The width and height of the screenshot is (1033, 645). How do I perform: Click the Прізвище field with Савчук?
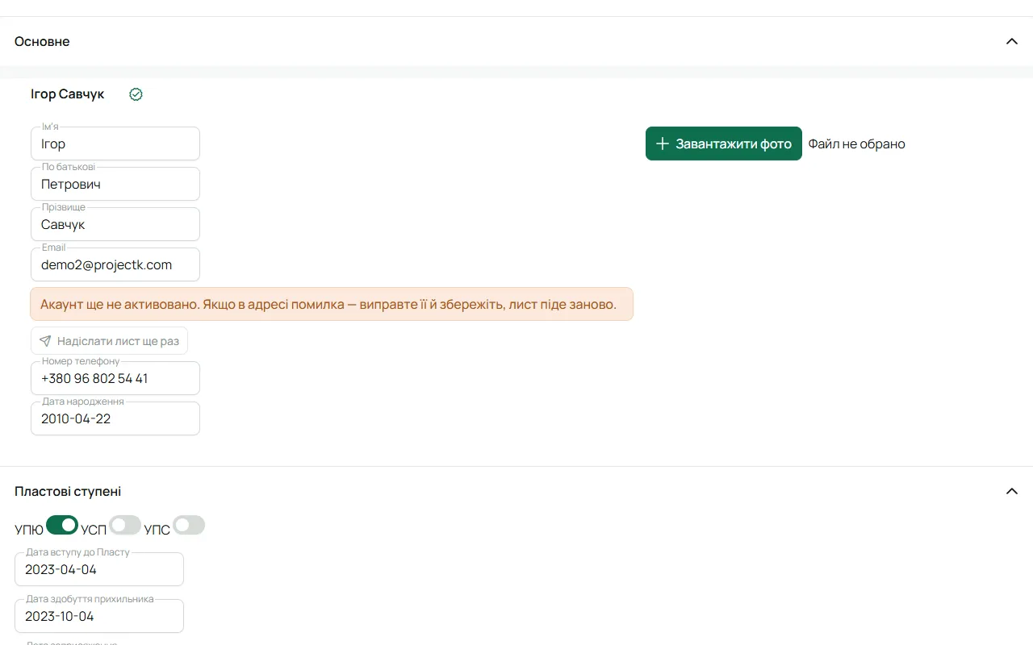(115, 224)
